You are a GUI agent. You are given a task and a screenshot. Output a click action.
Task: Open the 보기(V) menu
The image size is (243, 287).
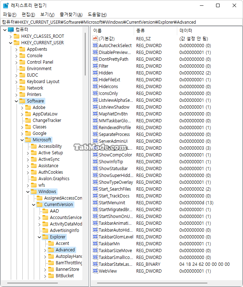click(47, 14)
